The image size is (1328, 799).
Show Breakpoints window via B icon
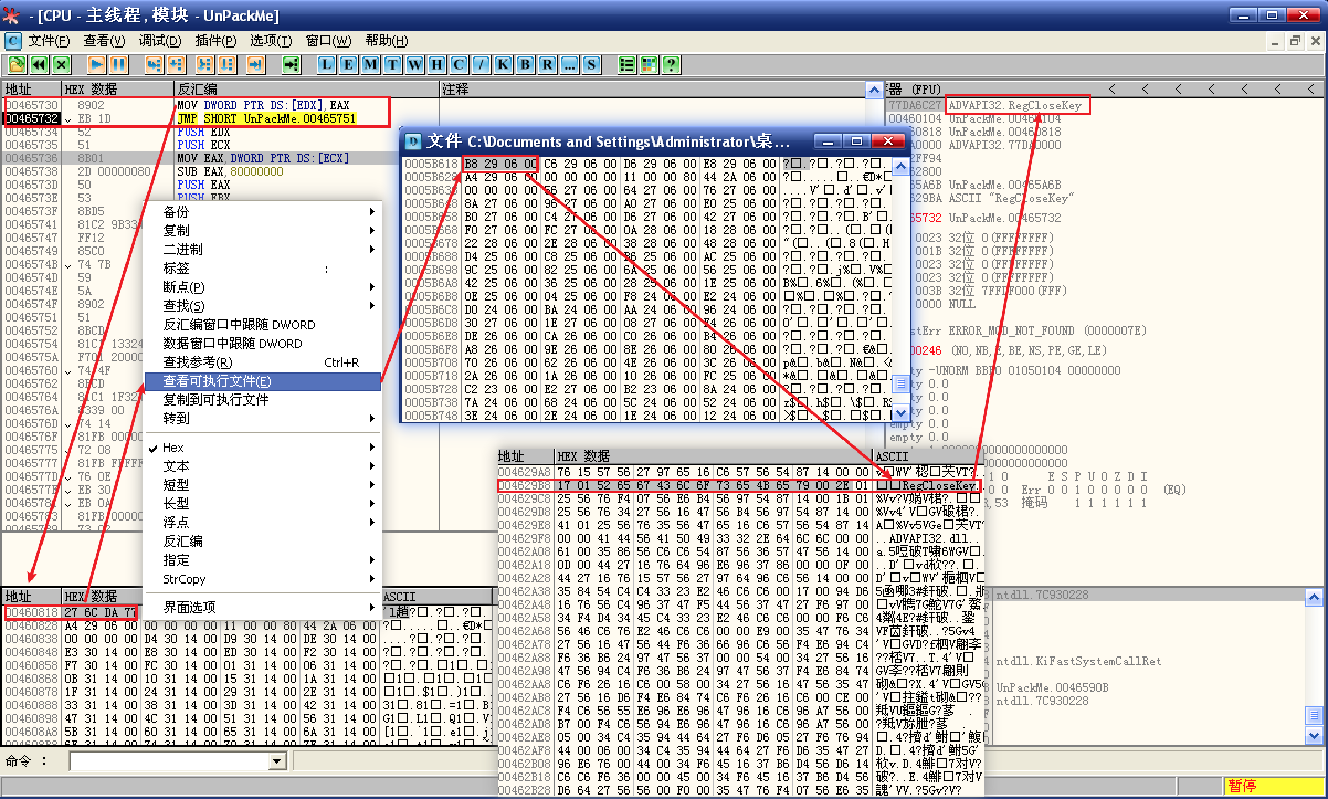tap(525, 65)
